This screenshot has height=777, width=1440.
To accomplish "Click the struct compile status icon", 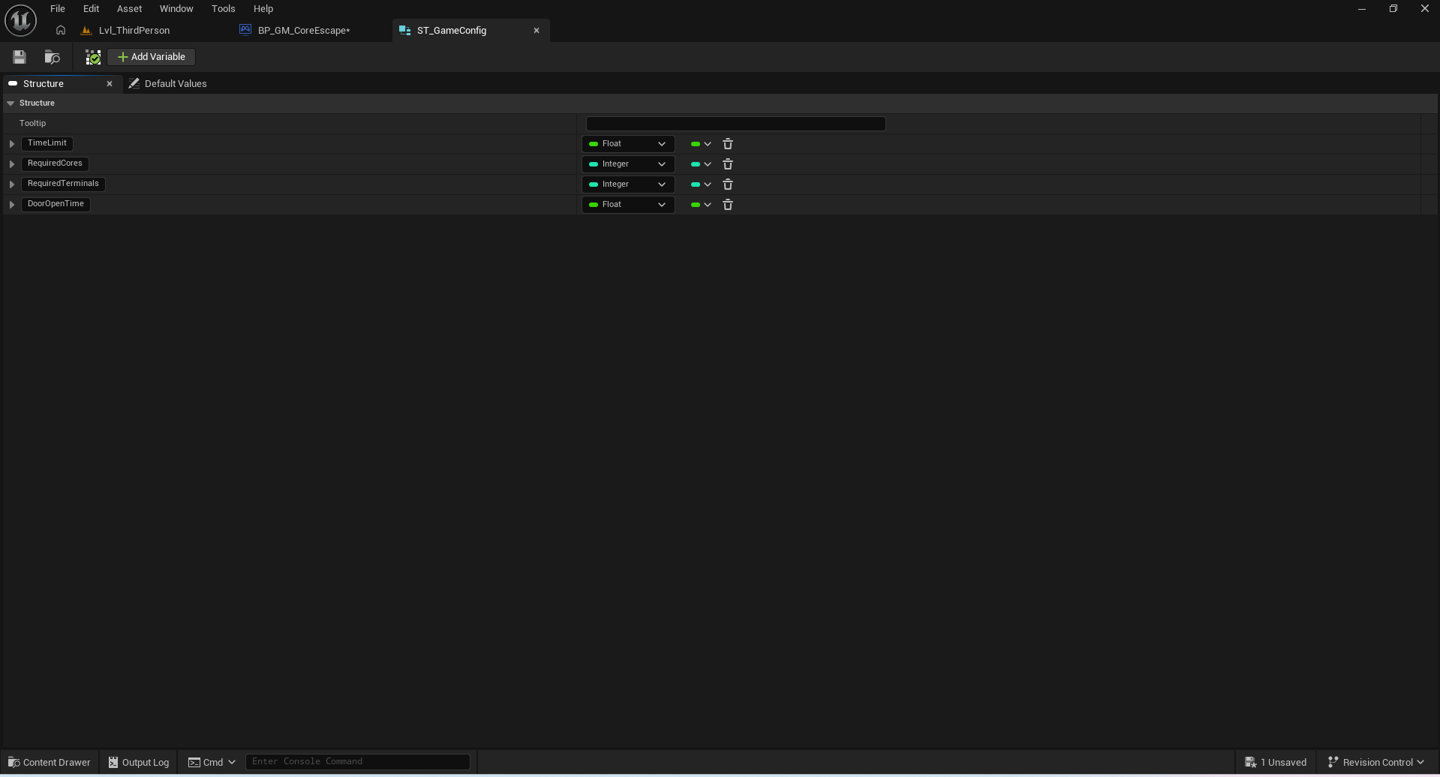I will tap(93, 57).
